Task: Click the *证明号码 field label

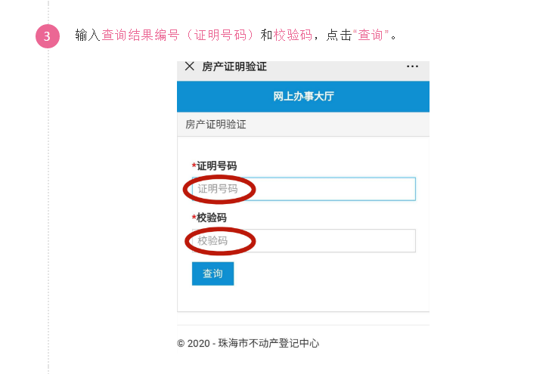Action: point(214,165)
